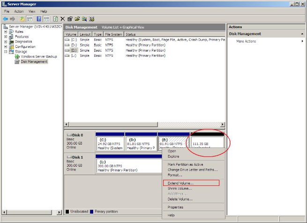Click More Actions in the Actions pane
307x223 pixels.
tap(246, 41)
